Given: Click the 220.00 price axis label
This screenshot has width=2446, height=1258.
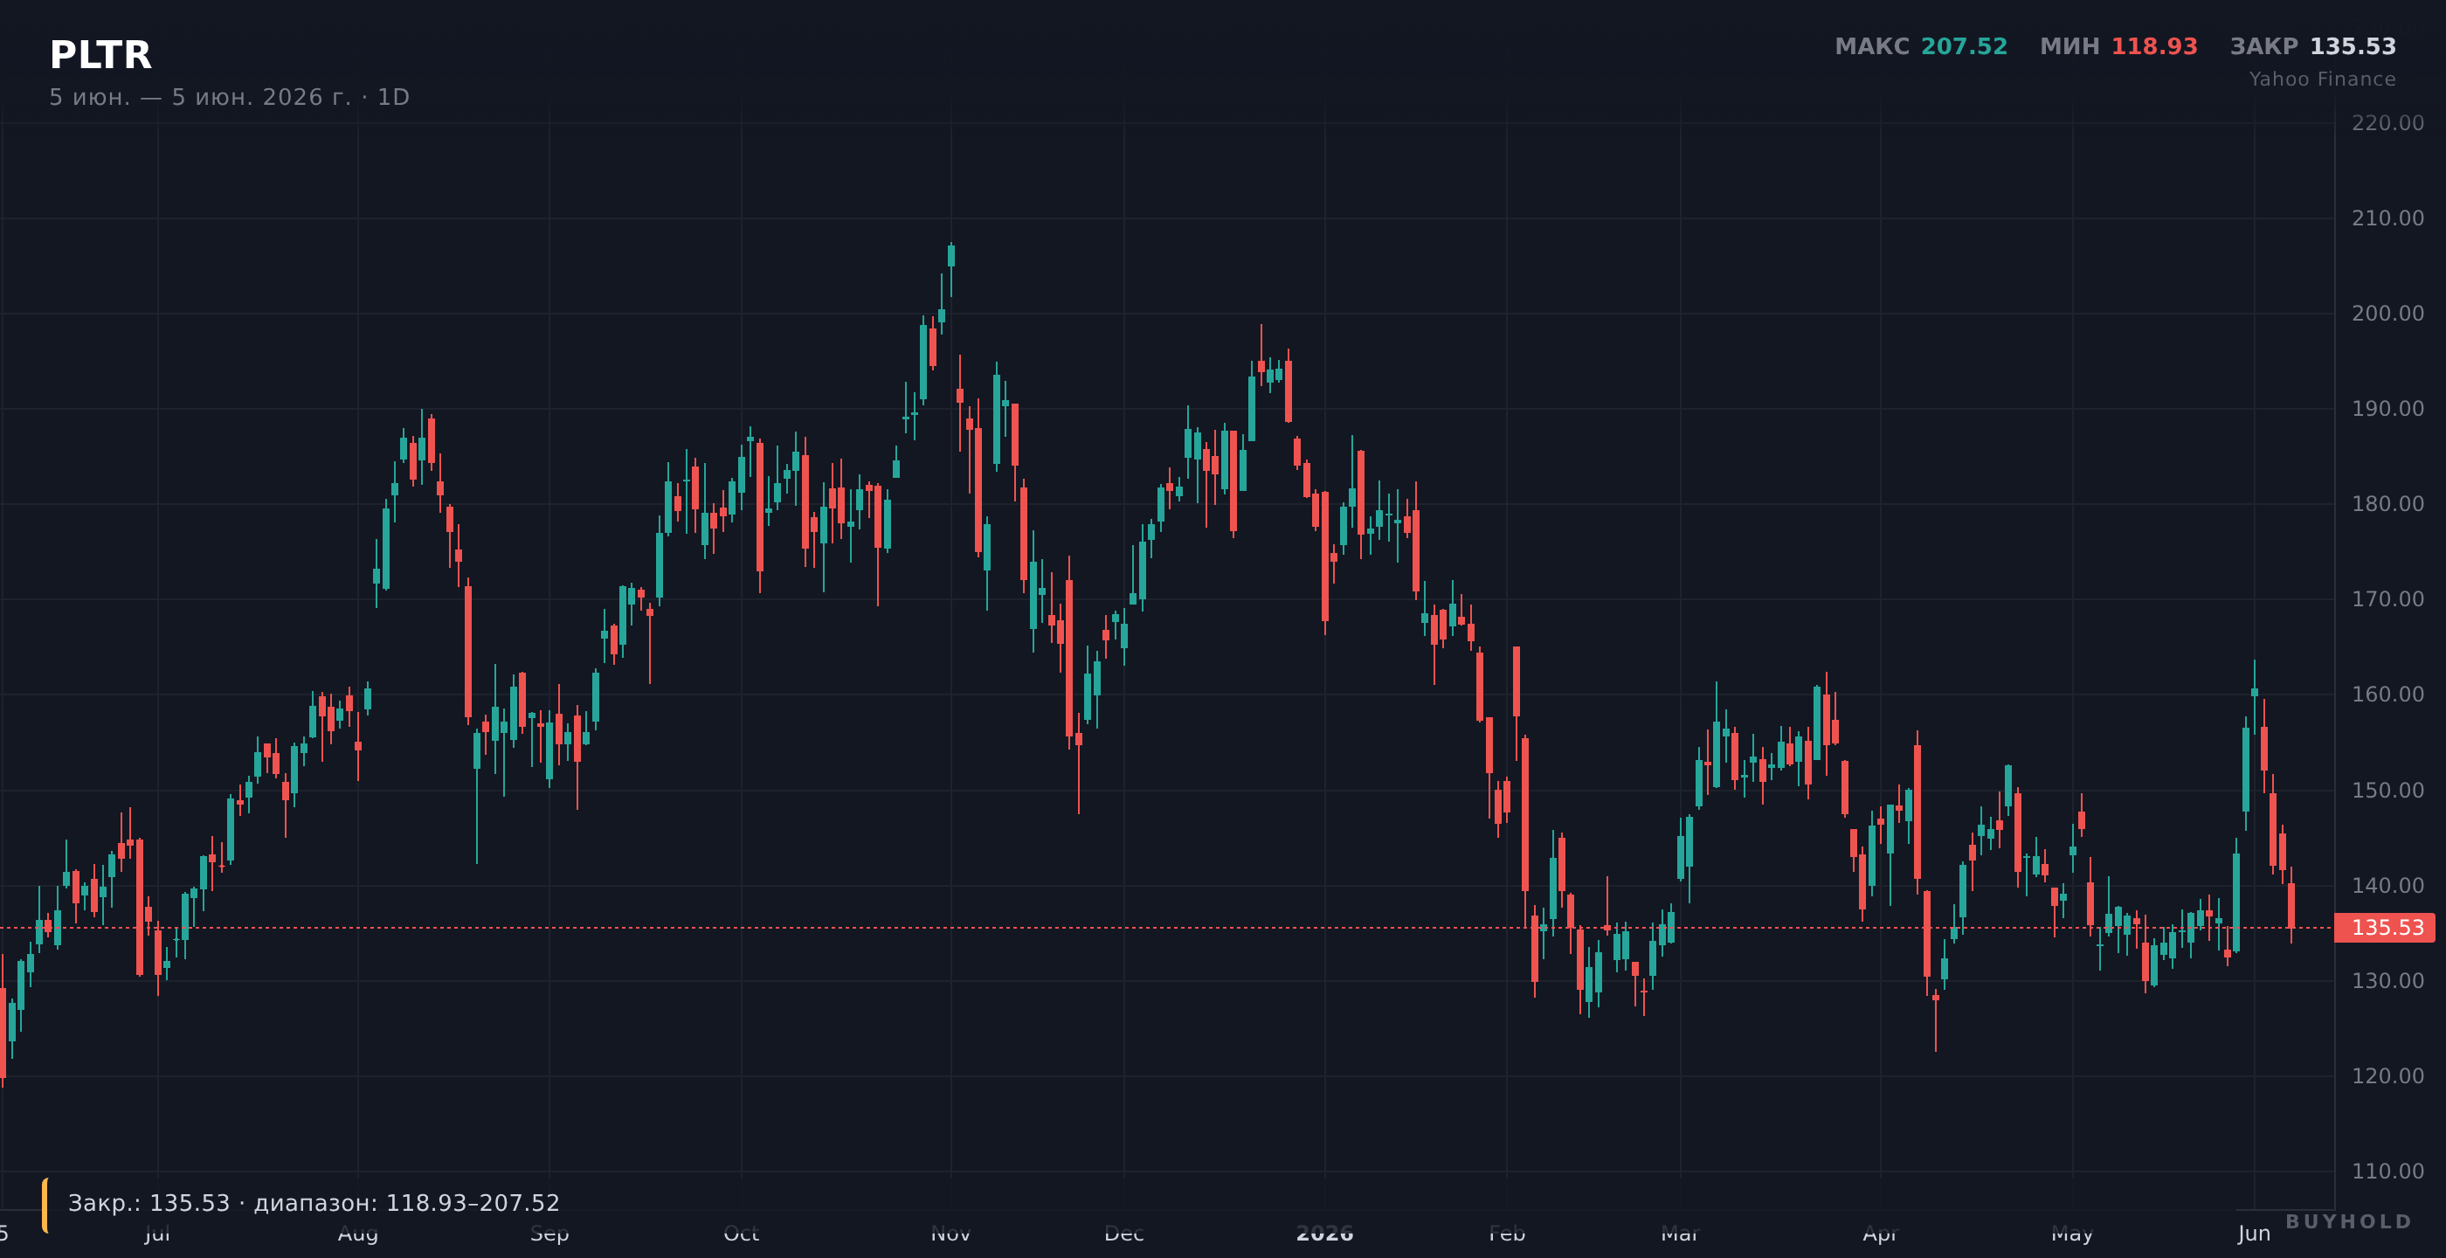Looking at the screenshot, I should (2387, 123).
